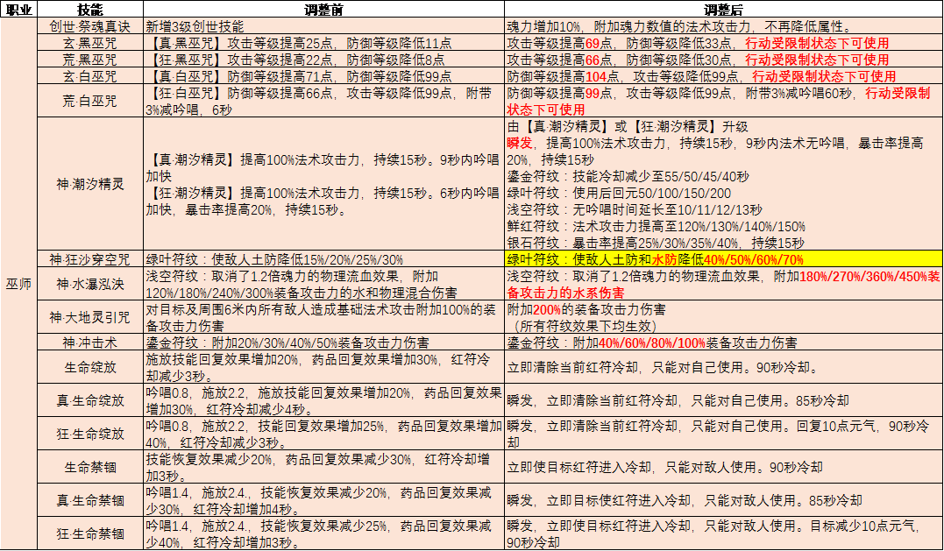944x551 pixels.
Task: Click the 药品回复效果增加30%，红符冷却减少3秒 cell
Action: [x=324, y=368]
